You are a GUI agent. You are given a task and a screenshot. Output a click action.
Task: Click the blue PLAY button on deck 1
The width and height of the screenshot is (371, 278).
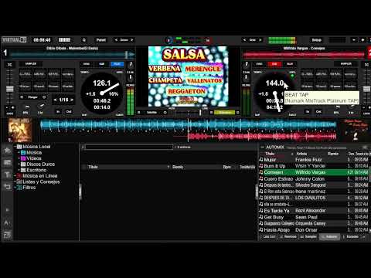click(117, 64)
